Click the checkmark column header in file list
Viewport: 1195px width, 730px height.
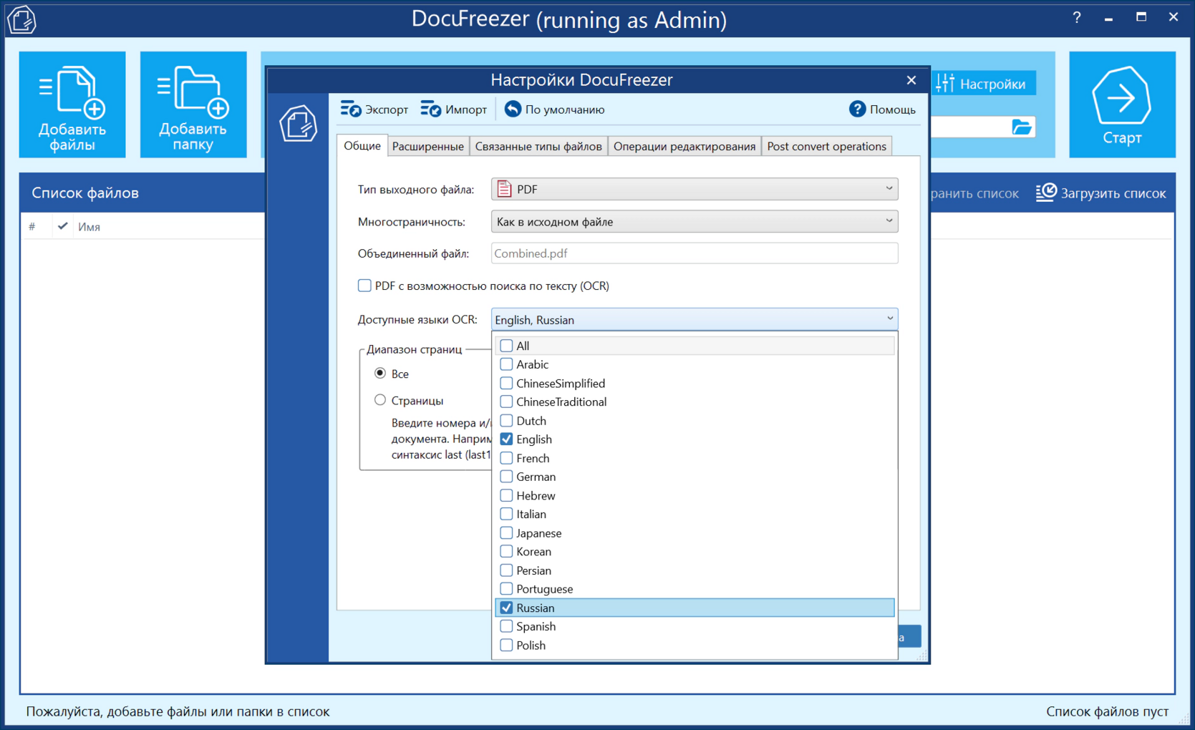point(63,226)
